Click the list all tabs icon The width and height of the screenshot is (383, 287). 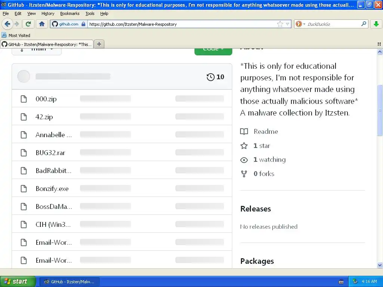point(379,44)
